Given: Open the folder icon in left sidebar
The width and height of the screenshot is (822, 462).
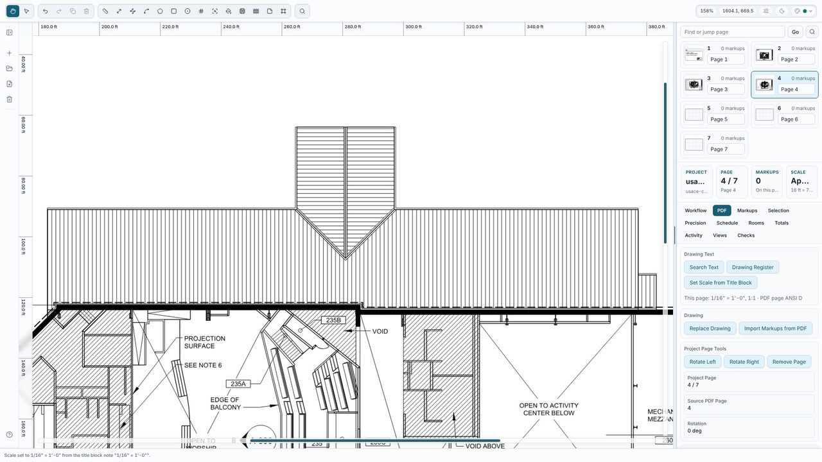Looking at the screenshot, I should tap(9, 69).
